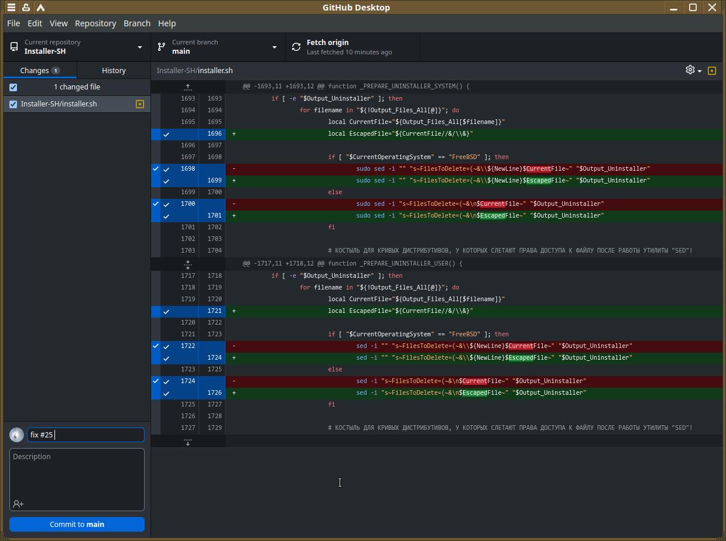The height and width of the screenshot is (541, 726).
Task: Click the repository icon beside Current repository
Action: 14,47
